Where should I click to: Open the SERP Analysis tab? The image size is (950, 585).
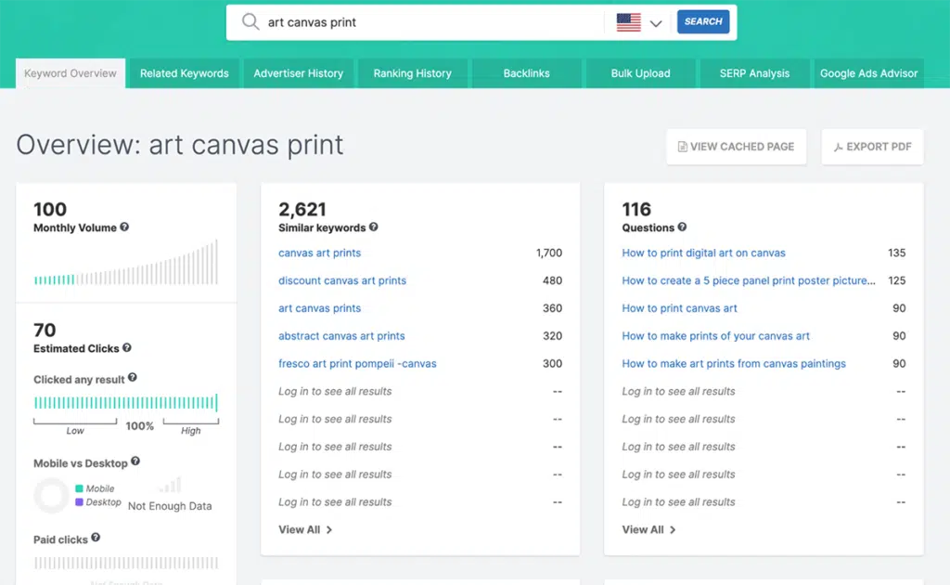tap(754, 72)
